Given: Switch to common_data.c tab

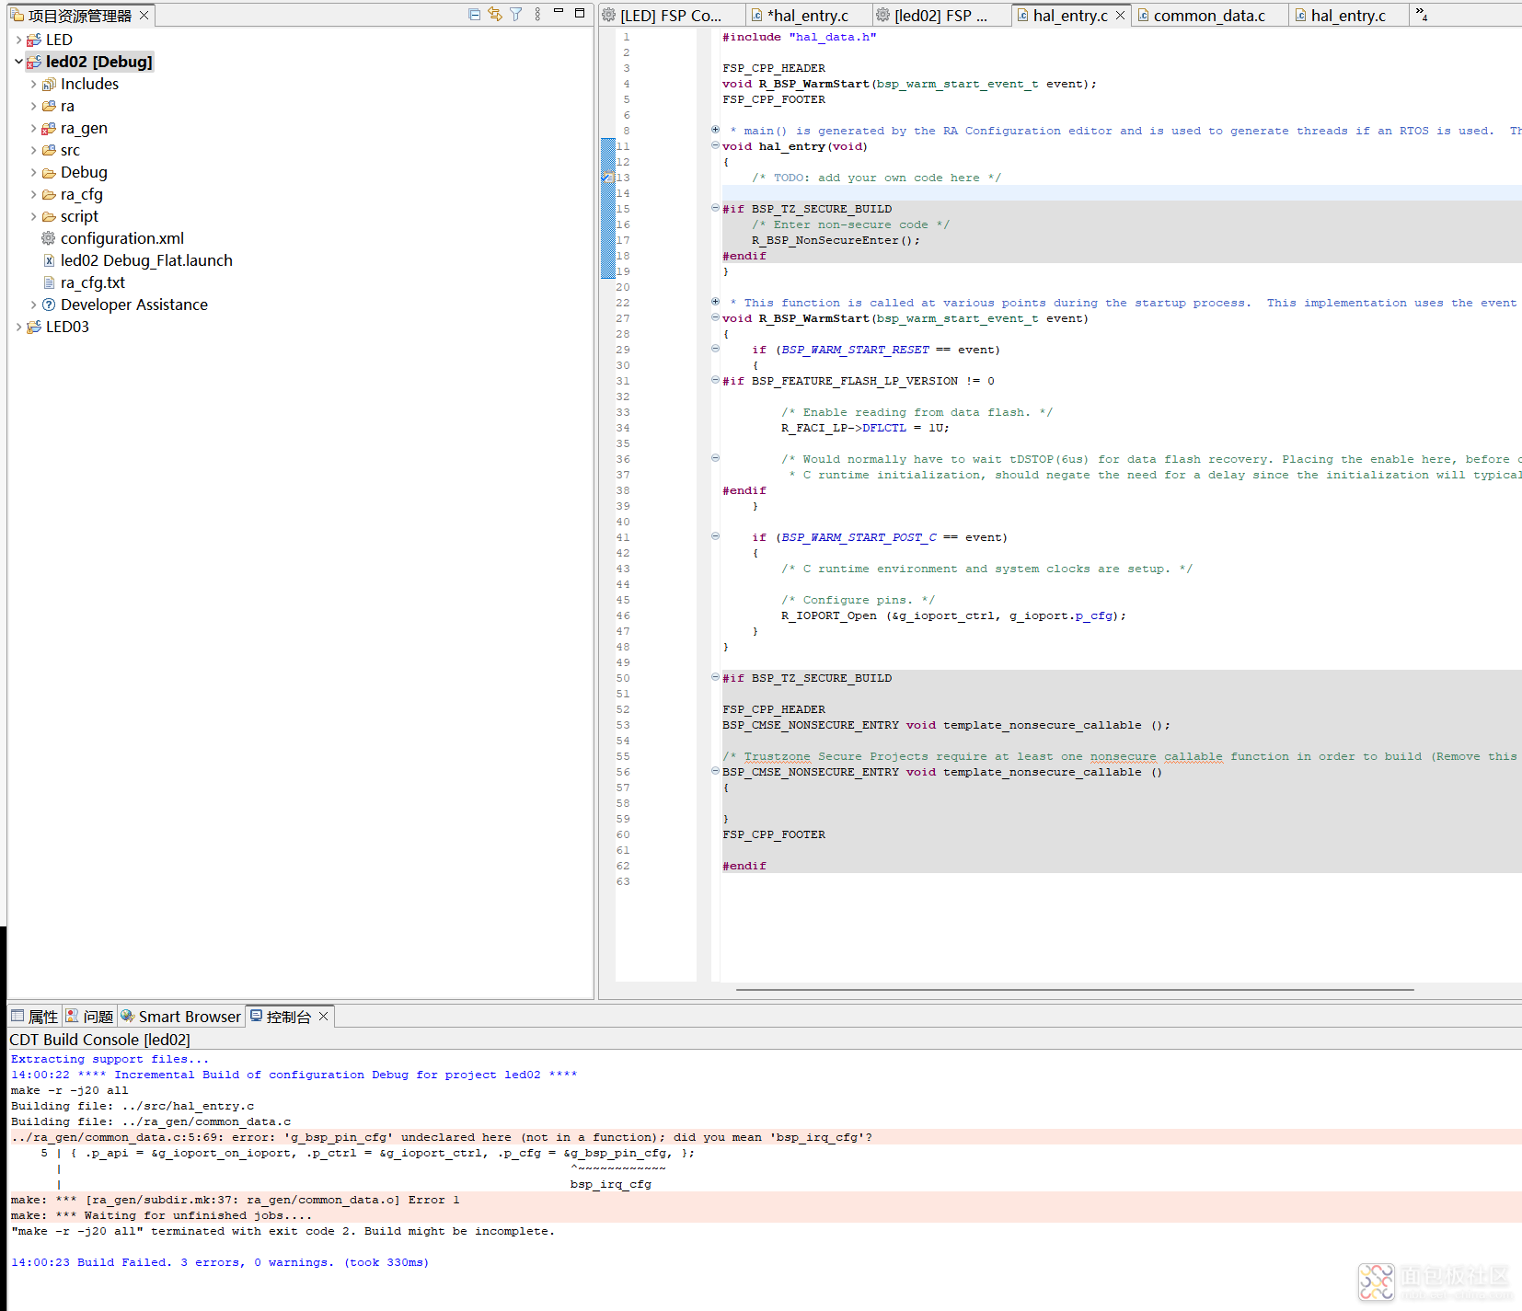Looking at the screenshot, I should coord(1209,16).
